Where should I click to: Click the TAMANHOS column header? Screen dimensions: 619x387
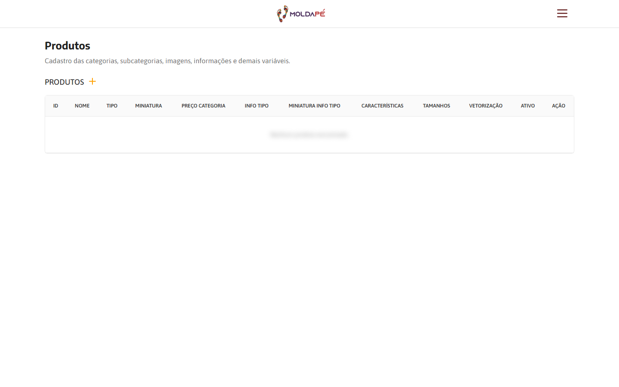click(436, 106)
